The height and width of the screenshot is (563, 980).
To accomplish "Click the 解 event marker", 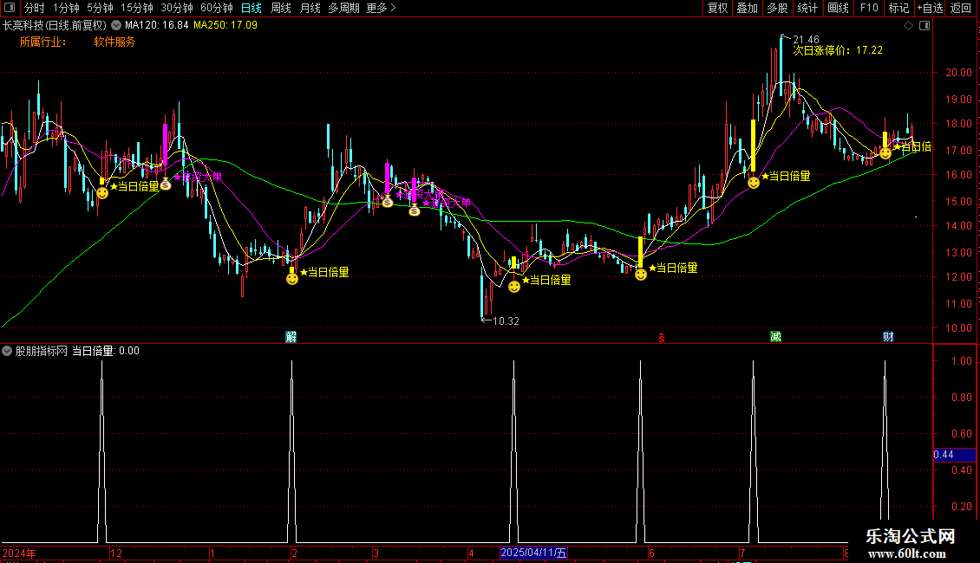I will (x=291, y=337).
